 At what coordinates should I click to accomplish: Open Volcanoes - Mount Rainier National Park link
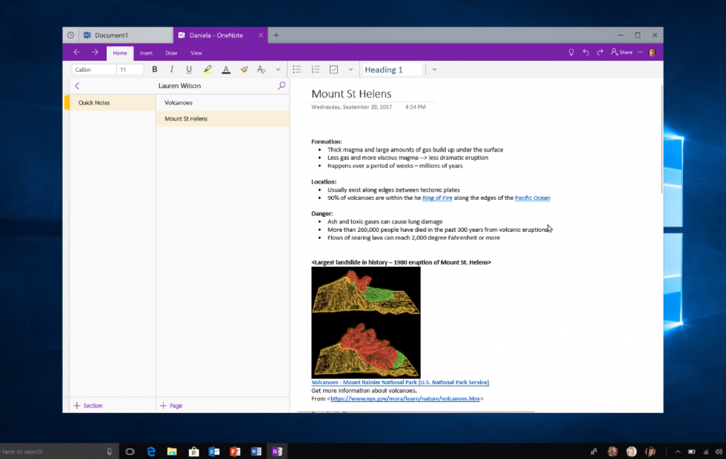(400, 382)
